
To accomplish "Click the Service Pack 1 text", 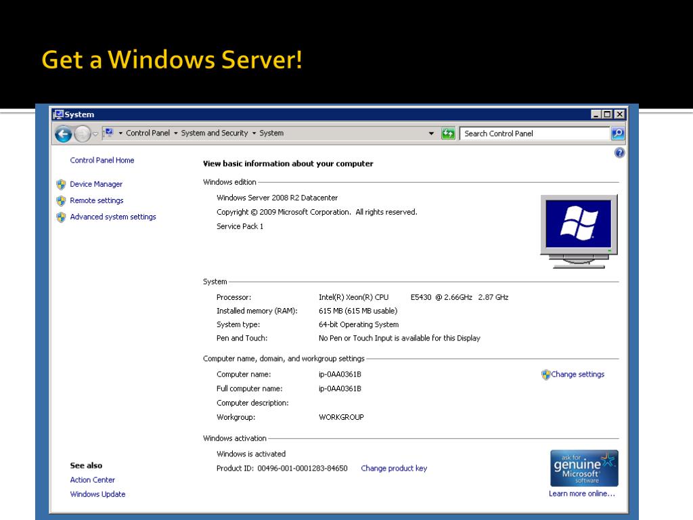I will coord(240,226).
